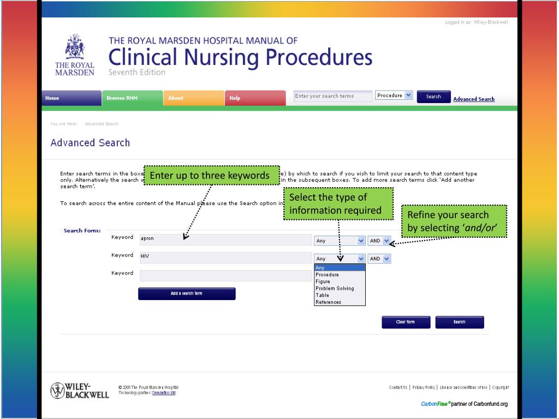Select References in the dropdown list

tap(340, 302)
